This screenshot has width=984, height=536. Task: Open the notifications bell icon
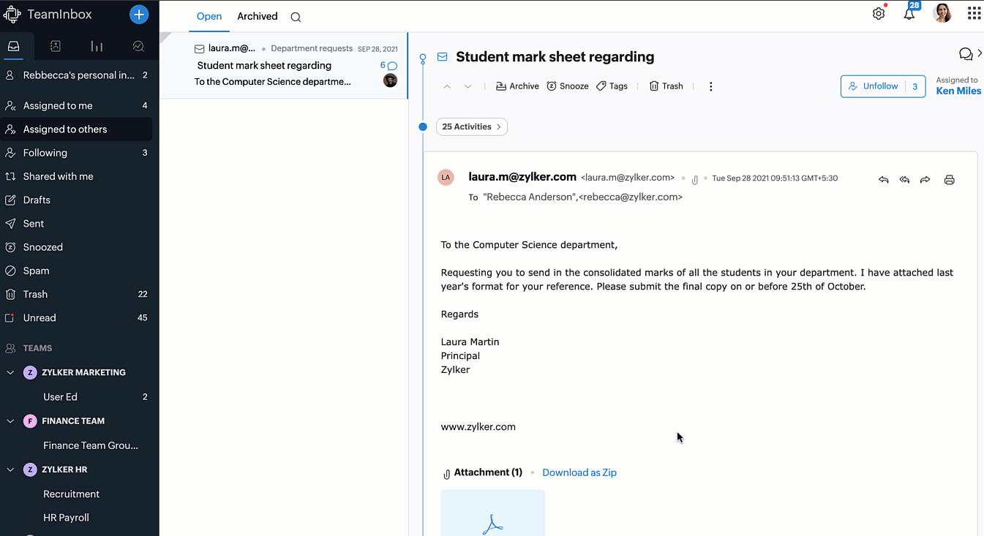909,14
